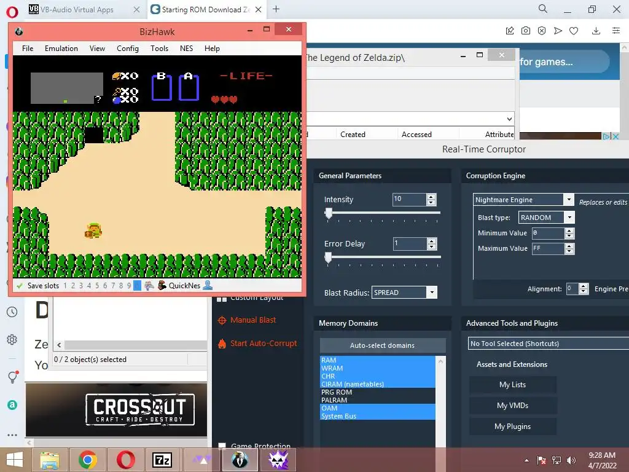This screenshot has height=472, width=629.
Task: Select save slot 9 in BizHawk
Action: [x=129, y=286]
